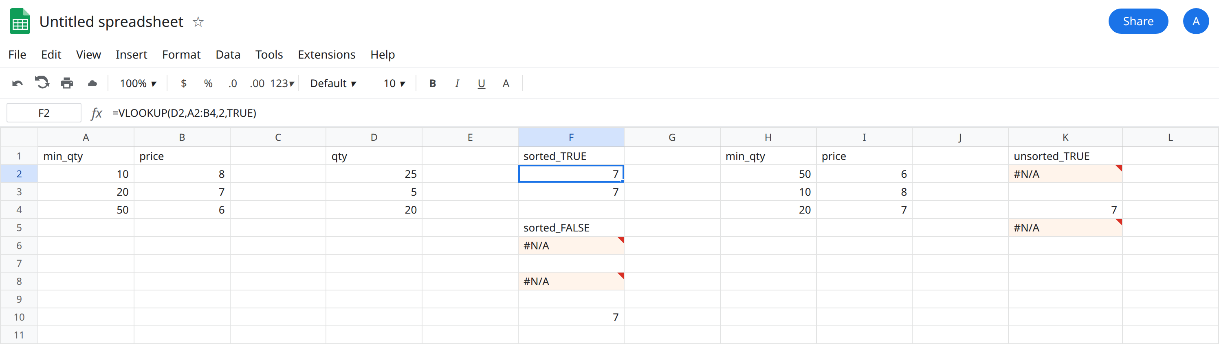Screen dimensions: 1219x358
Task: Select column K header
Action: point(1065,138)
